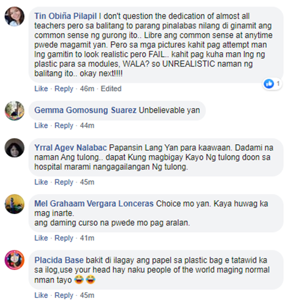The image size is (298, 300).
Task: Open the Placida Base name link
Action: [x=59, y=260]
